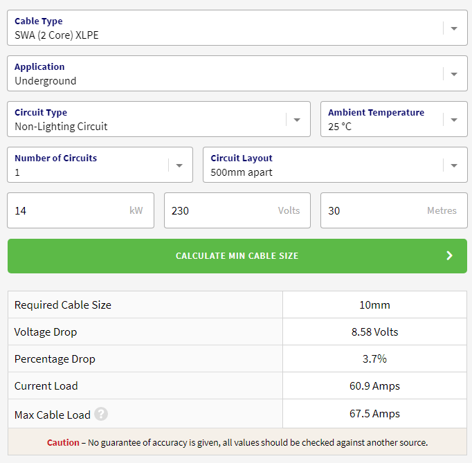The height and width of the screenshot is (463, 472).
Task: Change the 25 °C temperature selection
Action: tap(381, 120)
